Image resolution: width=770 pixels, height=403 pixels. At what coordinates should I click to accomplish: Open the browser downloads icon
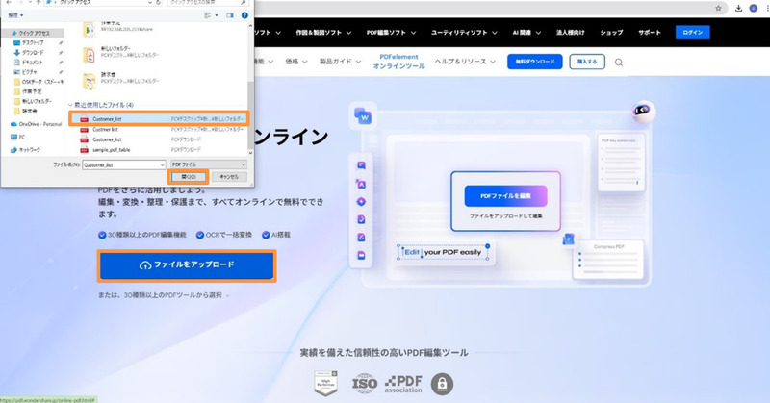click(x=738, y=8)
